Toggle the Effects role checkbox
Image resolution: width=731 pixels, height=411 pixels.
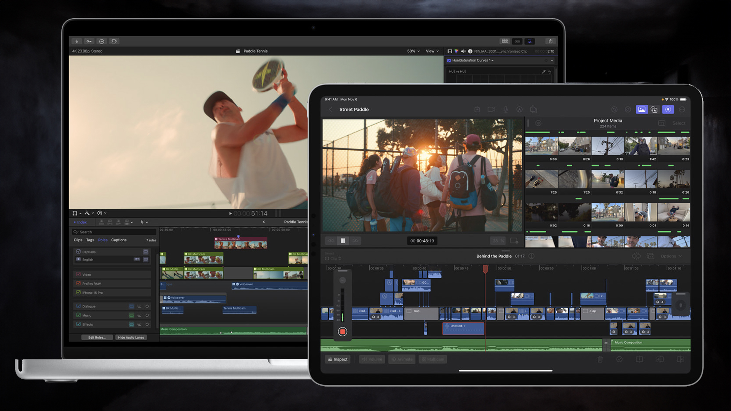point(78,324)
